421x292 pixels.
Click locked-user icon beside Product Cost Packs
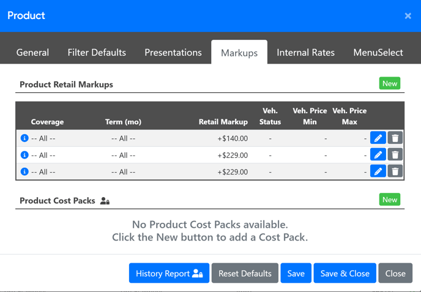click(105, 201)
